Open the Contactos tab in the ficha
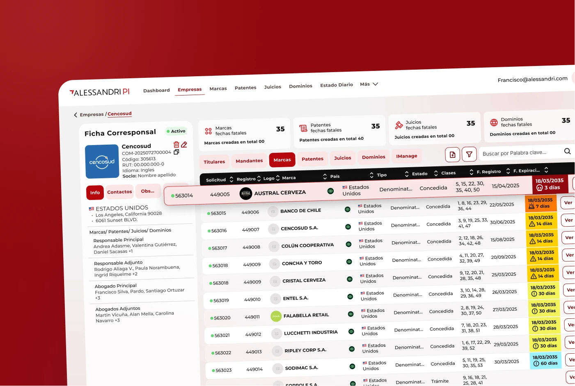 tap(119, 192)
